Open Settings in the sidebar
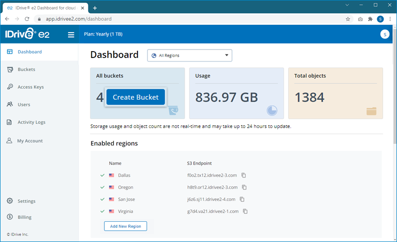This screenshot has width=397, height=242. [x=26, y=201]
